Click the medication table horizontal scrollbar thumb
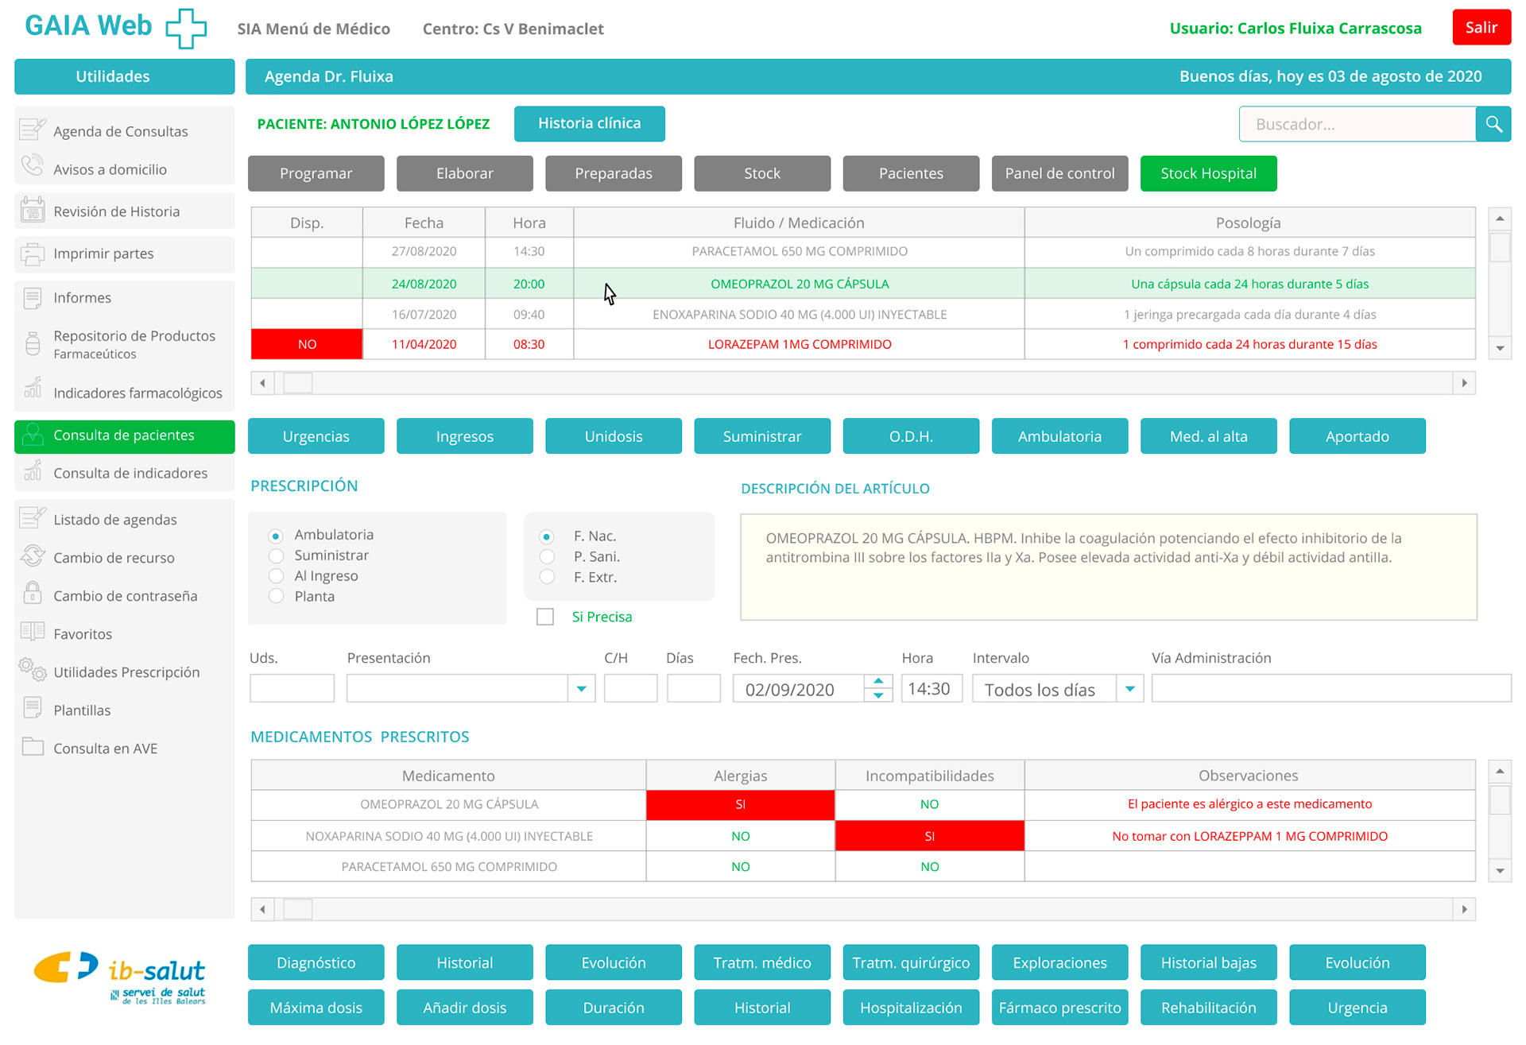Image resolution: width=1526 pixels, height=1045 pixels. pyautogui.click(x=298, y=383)
